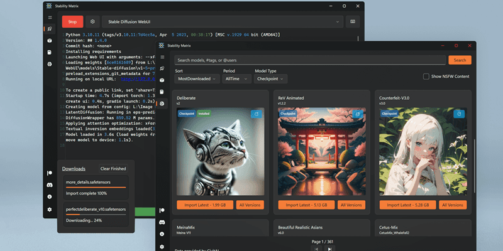This screenshot has height=251, width=503.
Task: Click the keyboard icon in the launch toolbar
Action: (353, 21)
